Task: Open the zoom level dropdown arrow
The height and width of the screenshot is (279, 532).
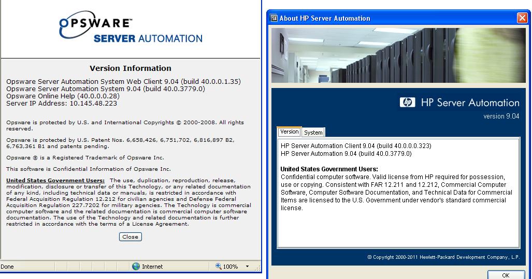Action: (247, 267)
